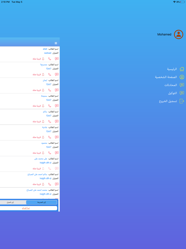The width and height of the screenshot is (186, 249).
Task: Tap bell icon in ممدوح1 row
Action: click(x=43, y=75)
